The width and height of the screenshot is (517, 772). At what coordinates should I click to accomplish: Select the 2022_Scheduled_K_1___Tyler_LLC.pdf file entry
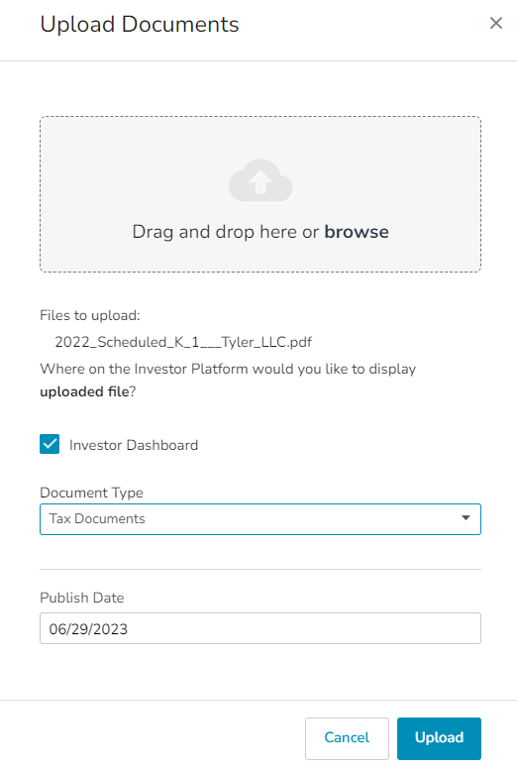pyautogui.click(x=183, y=342)
